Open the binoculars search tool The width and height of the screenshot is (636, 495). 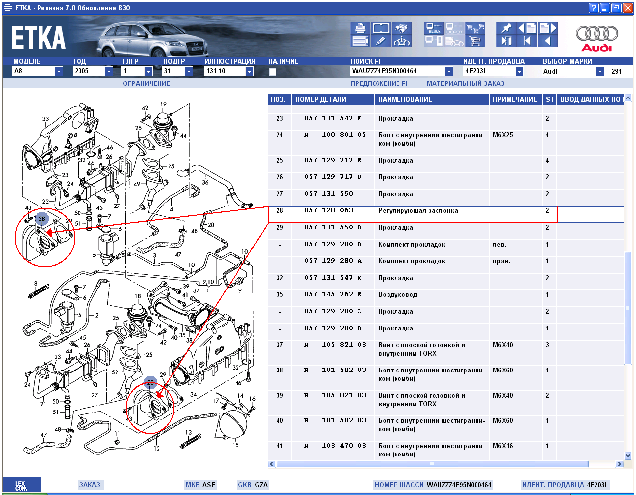click(x=401, y=28)
